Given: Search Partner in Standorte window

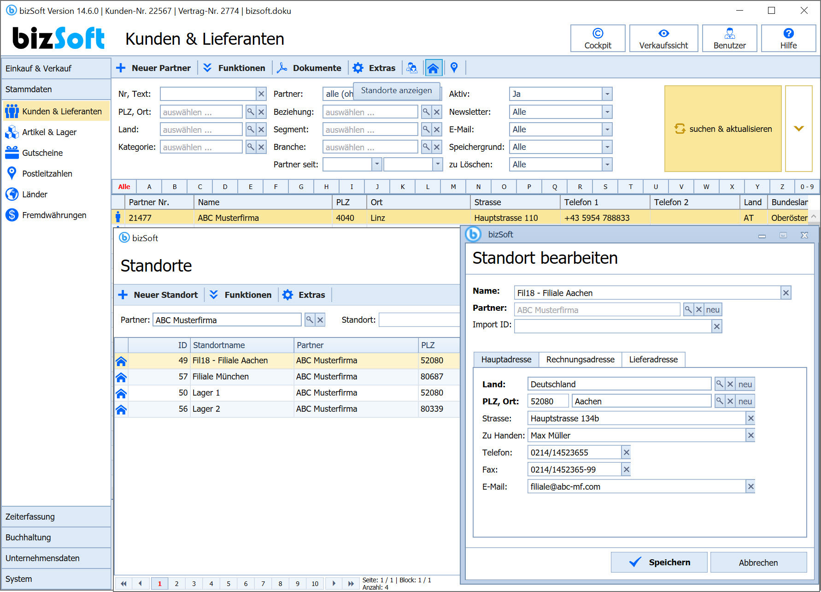Looking at the screenshot, I should pos(310,320).
